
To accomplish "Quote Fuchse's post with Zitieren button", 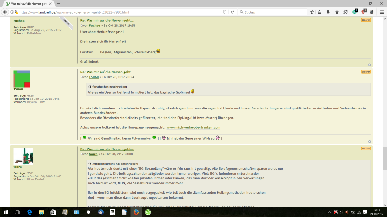I will click(x=366, y=20).
